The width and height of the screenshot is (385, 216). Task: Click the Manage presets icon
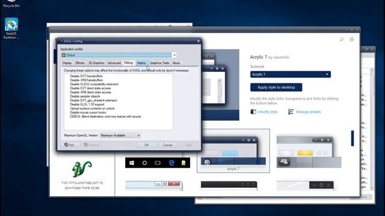click(x=291, y=112)
